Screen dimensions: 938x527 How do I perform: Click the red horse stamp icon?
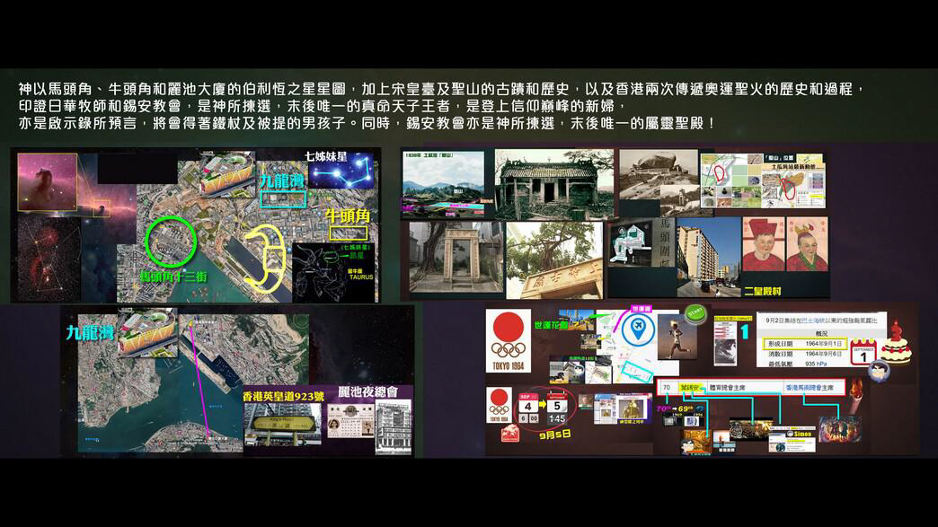509,434
